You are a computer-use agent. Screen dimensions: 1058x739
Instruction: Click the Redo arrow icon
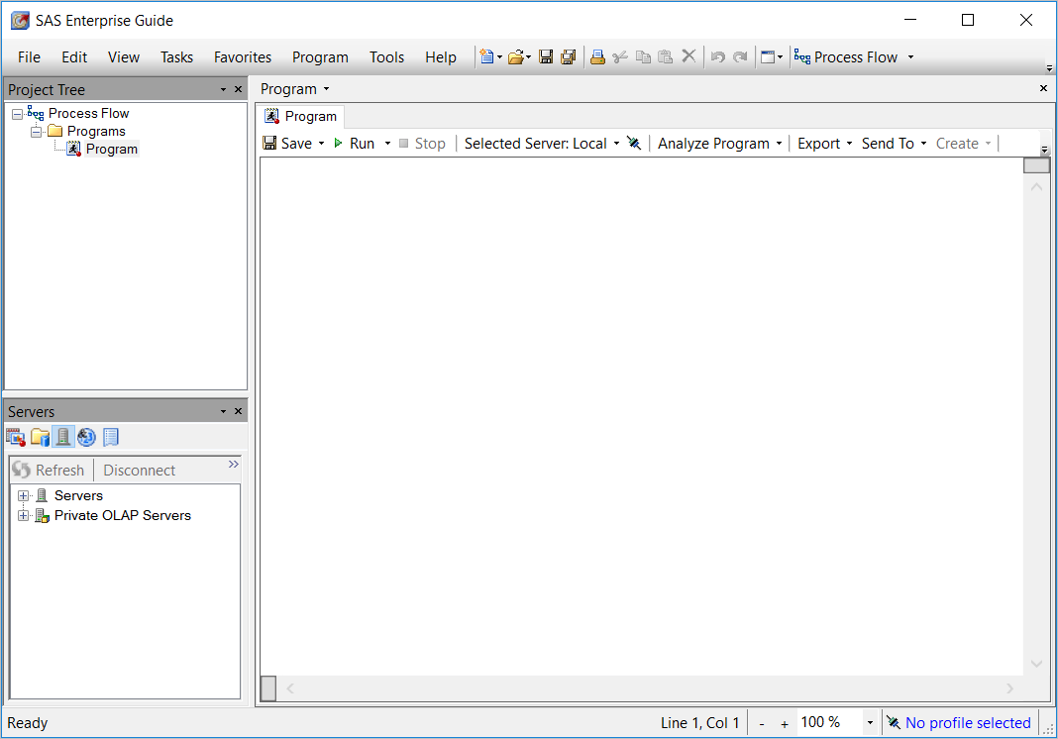pyautogui.click(x=740, y=57)
